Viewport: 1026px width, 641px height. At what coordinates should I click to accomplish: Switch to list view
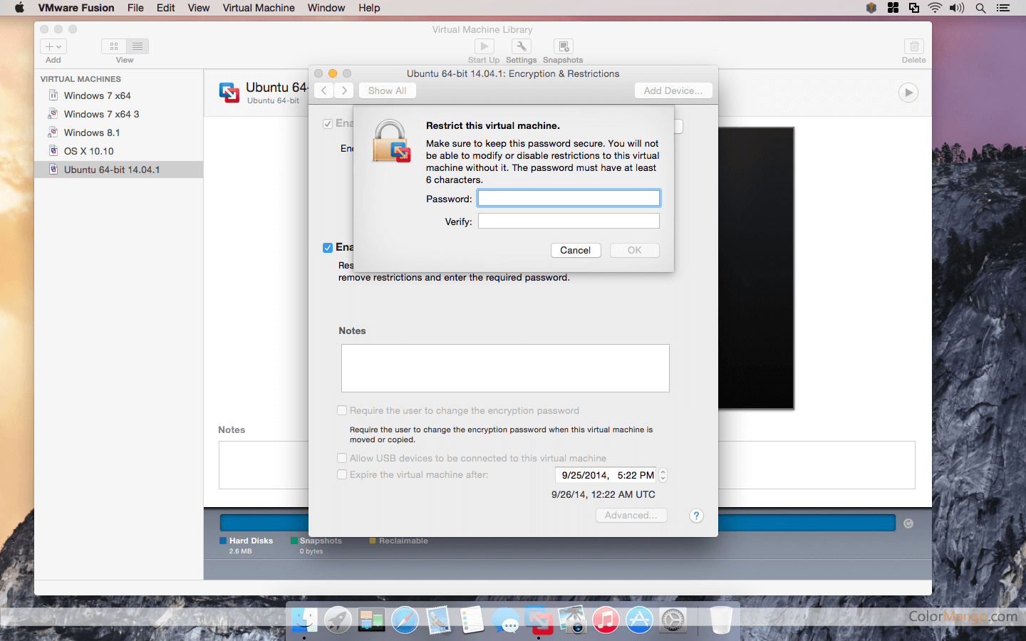tap(138, 46)
